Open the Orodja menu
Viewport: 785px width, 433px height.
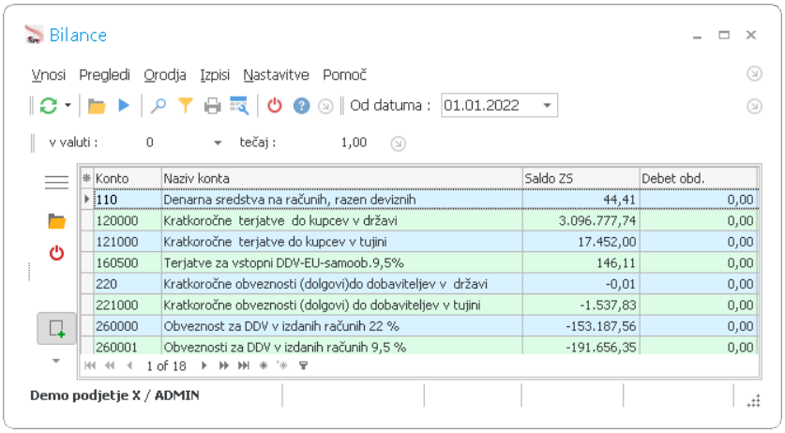(165, 75)
